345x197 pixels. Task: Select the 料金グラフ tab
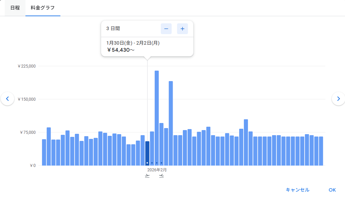(43, 8)
